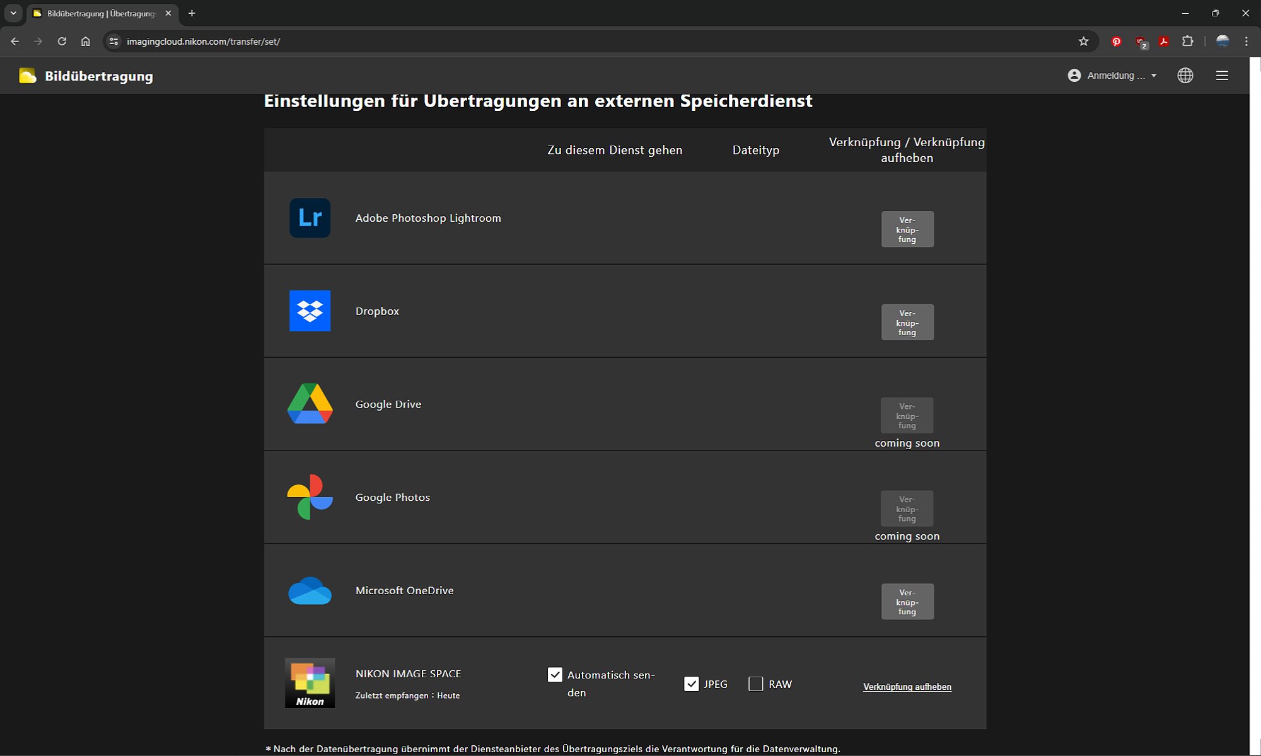Open the Pinterest browser extension
The image size is (1261, 756).
pos(1116,42)
